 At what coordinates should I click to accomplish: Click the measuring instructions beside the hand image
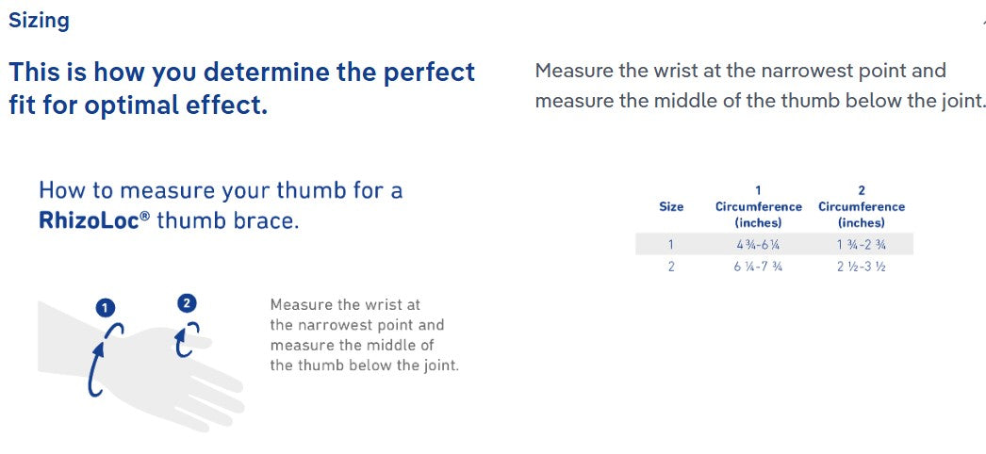point(363,334)
